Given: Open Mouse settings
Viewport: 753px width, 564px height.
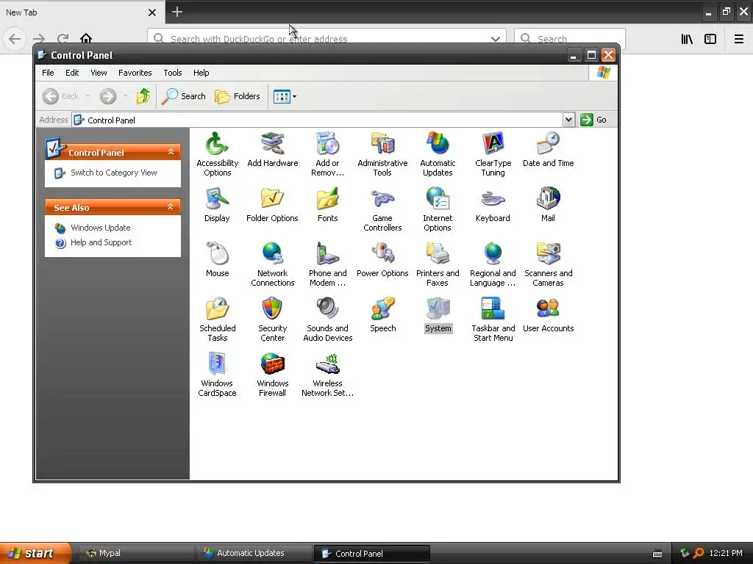Looking at the screenshot, I should (217, 259).
